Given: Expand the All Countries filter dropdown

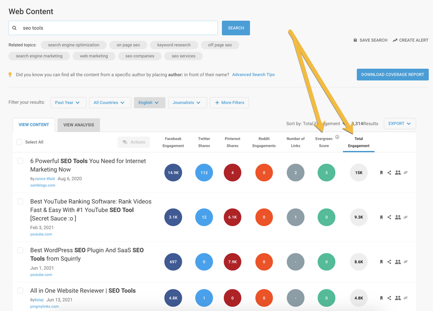Looking at the screenshot, I should (110, 103).
